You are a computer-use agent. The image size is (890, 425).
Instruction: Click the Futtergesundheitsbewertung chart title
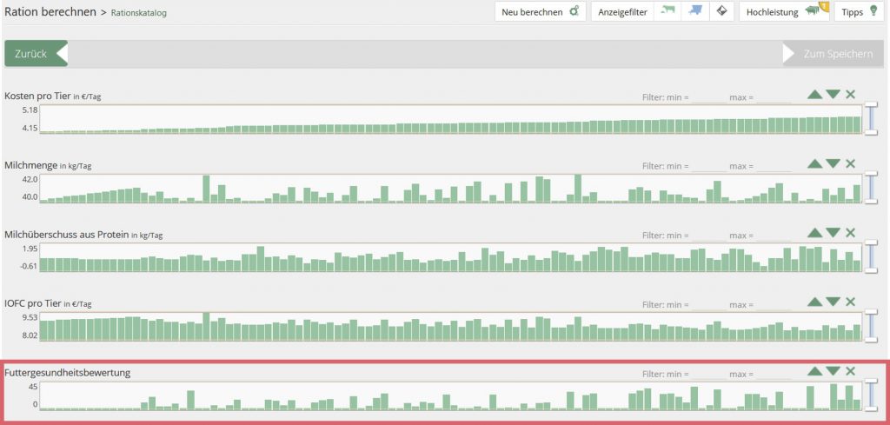[x=68, y=373]
